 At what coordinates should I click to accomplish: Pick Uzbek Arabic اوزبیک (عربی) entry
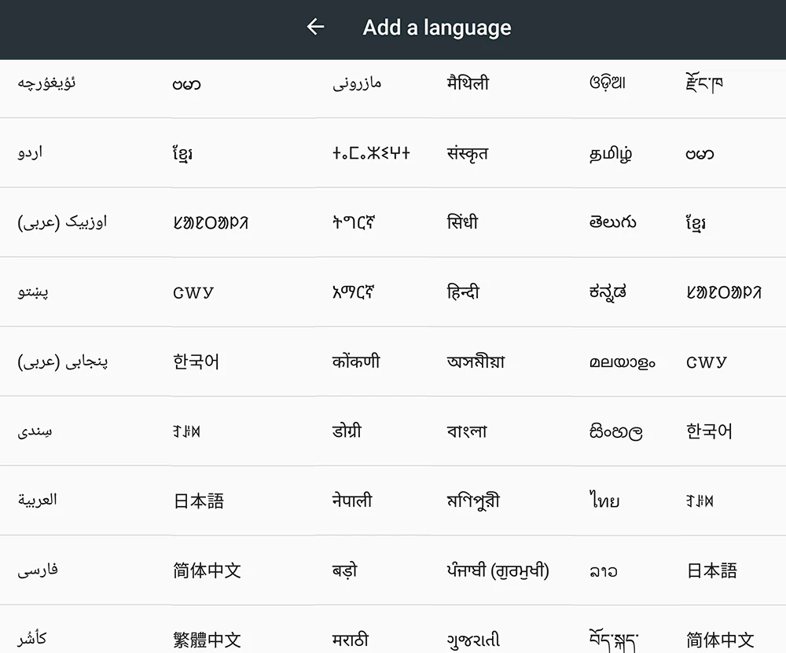click(62, 222)
